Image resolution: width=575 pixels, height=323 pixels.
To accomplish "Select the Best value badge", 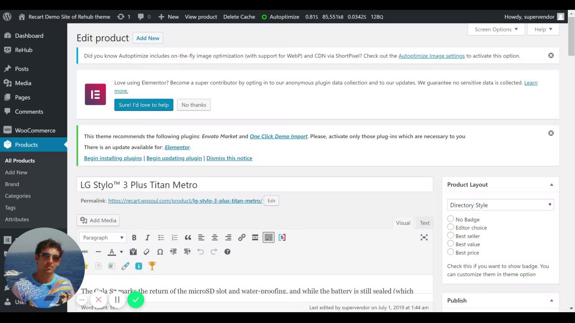I will pos(451,244).
